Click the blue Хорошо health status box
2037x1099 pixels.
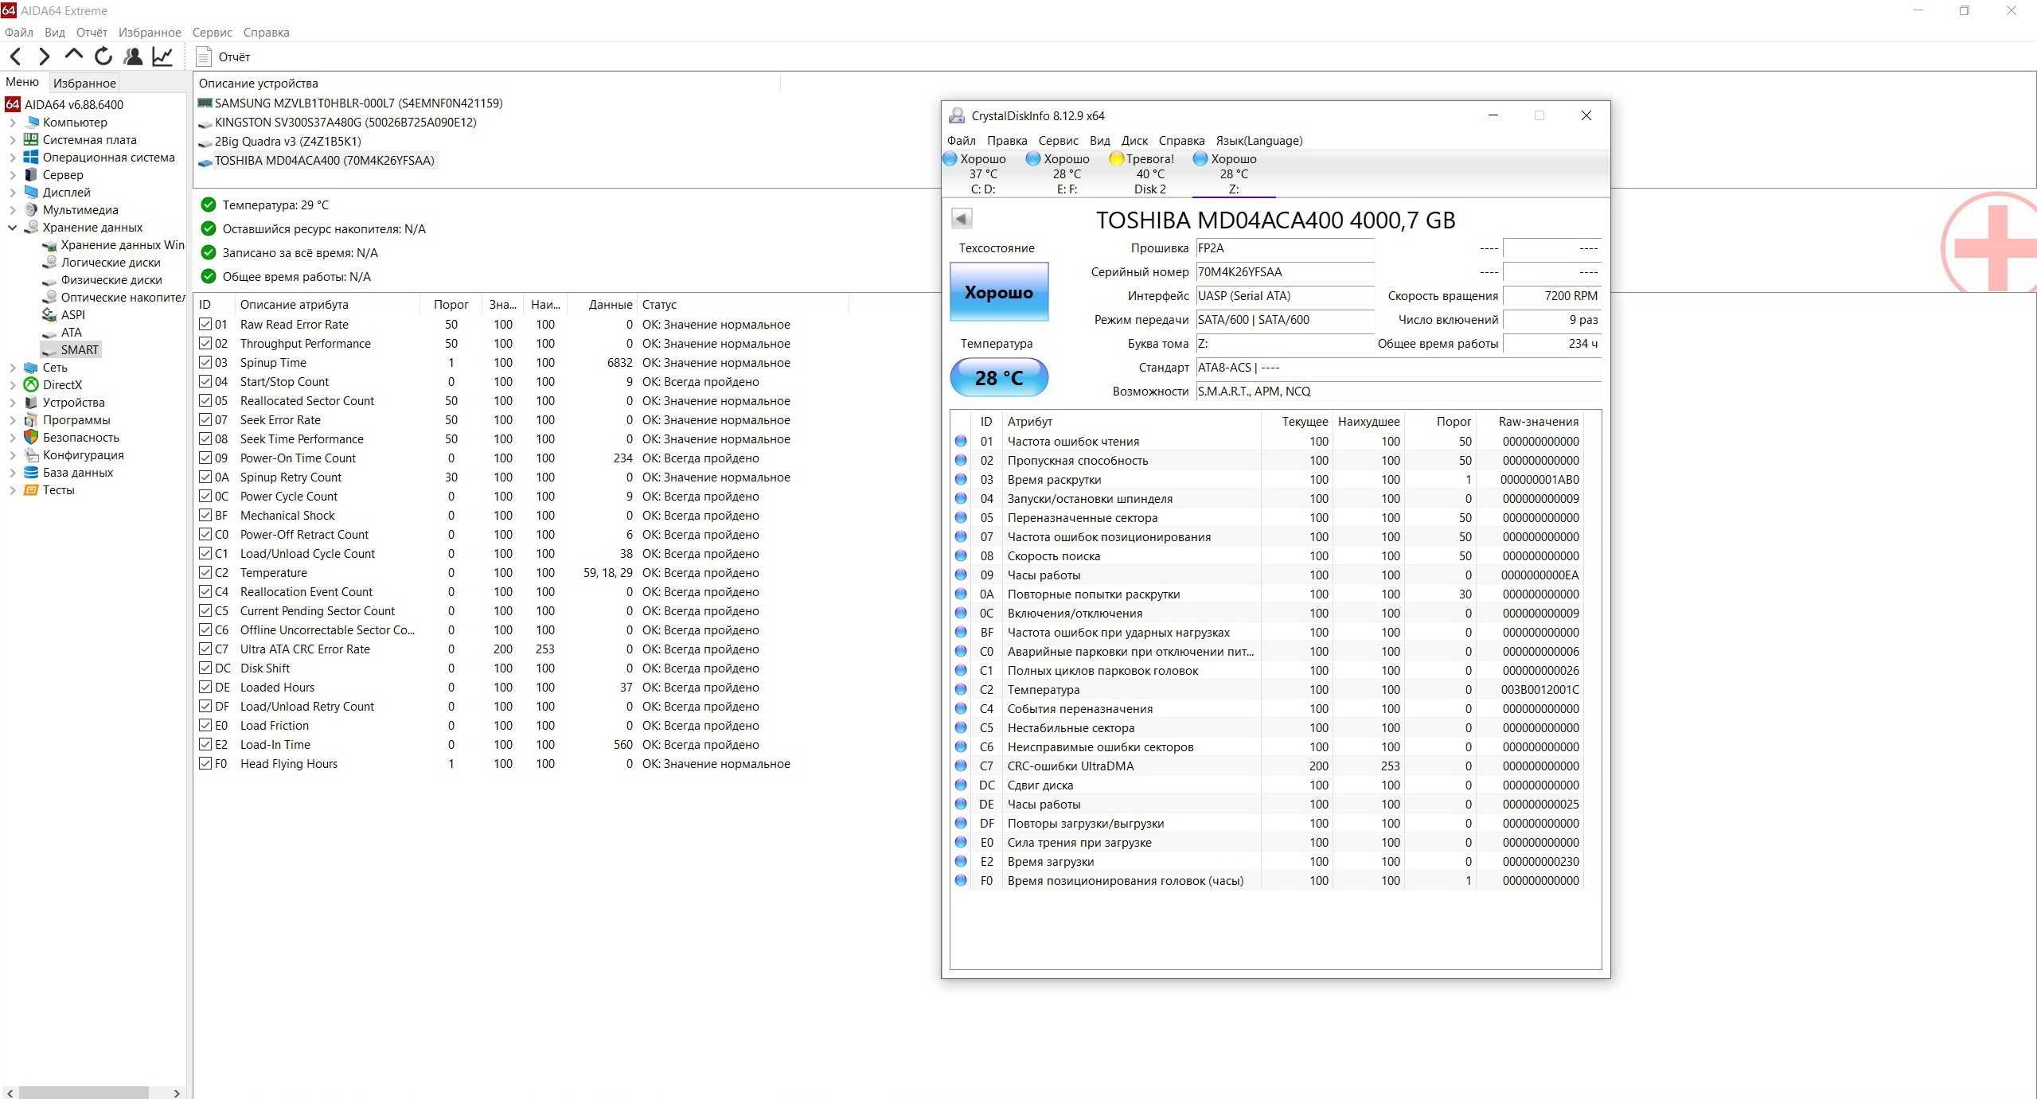[999, 292]
